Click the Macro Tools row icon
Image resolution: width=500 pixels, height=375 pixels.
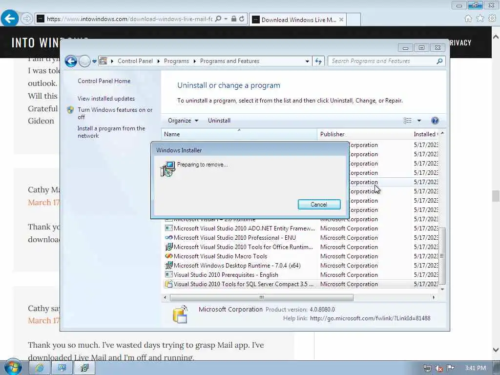point(168,256)
